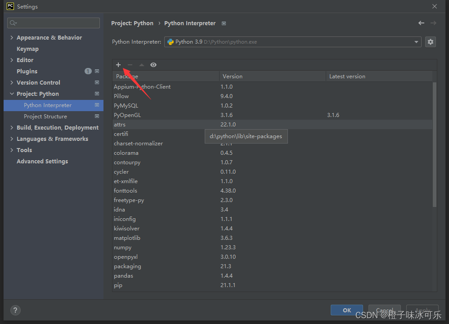Select the freetype-py package row
Screen dimensions: 449x324
pyautogui.click(x=272, y=200)
